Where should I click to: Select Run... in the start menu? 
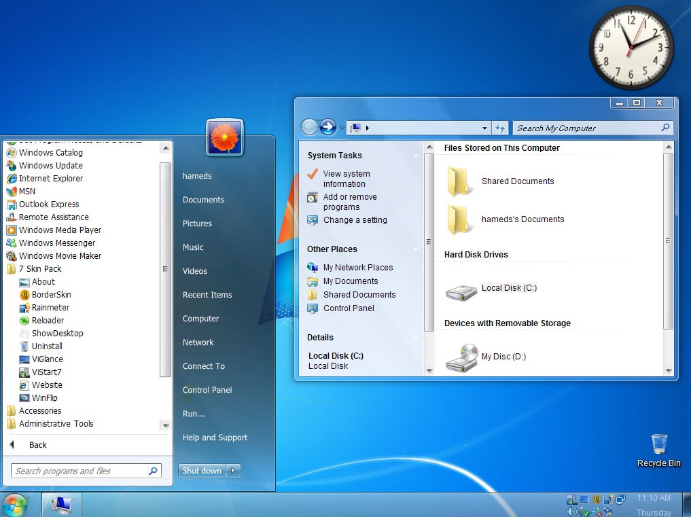[x=194, y=414]
